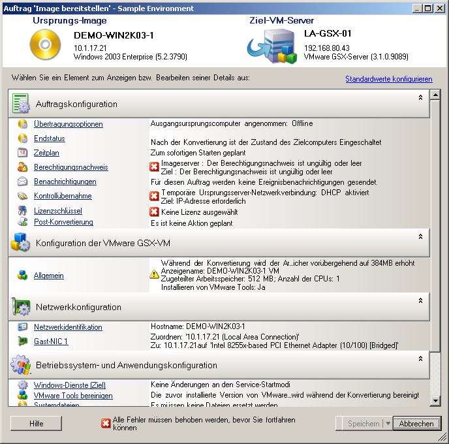The image size is (449, 444).
Task: Click the LA-GSX-01 server name
Action: pos(328,33)
